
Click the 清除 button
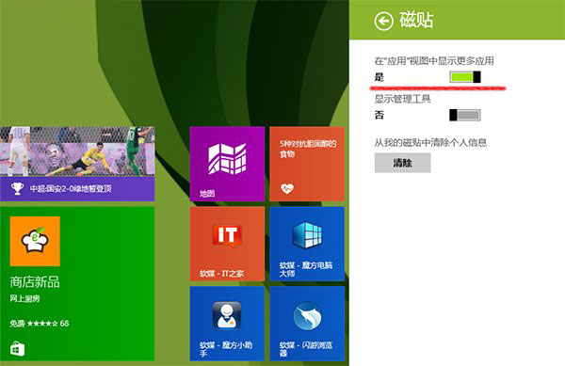(x=402, y=163)
